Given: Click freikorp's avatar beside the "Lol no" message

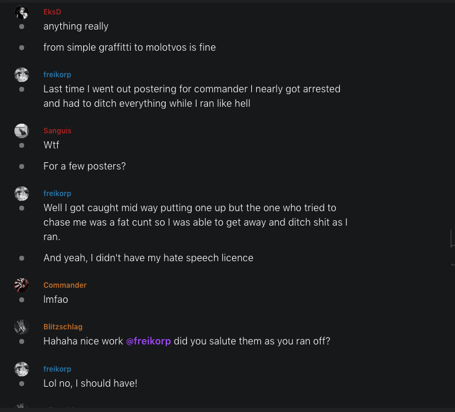Looking at the screenshot, I should [x=22, y=369].
